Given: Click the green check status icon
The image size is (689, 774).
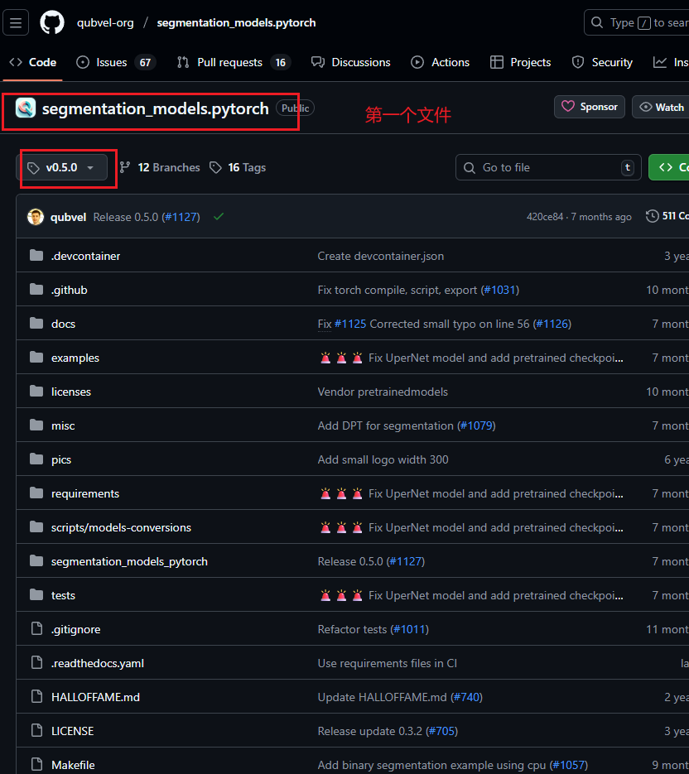Looking at the screenshot, I should (x=219, y=216).
